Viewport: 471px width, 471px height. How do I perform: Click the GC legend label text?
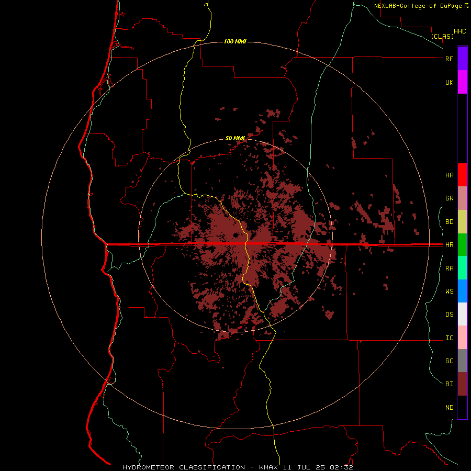point(449,361)
